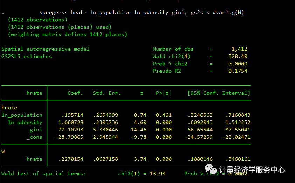This screenshot has width=295, height=183.
Task: Click the ln_population p-value 0.461
Action: coord(164,115)
